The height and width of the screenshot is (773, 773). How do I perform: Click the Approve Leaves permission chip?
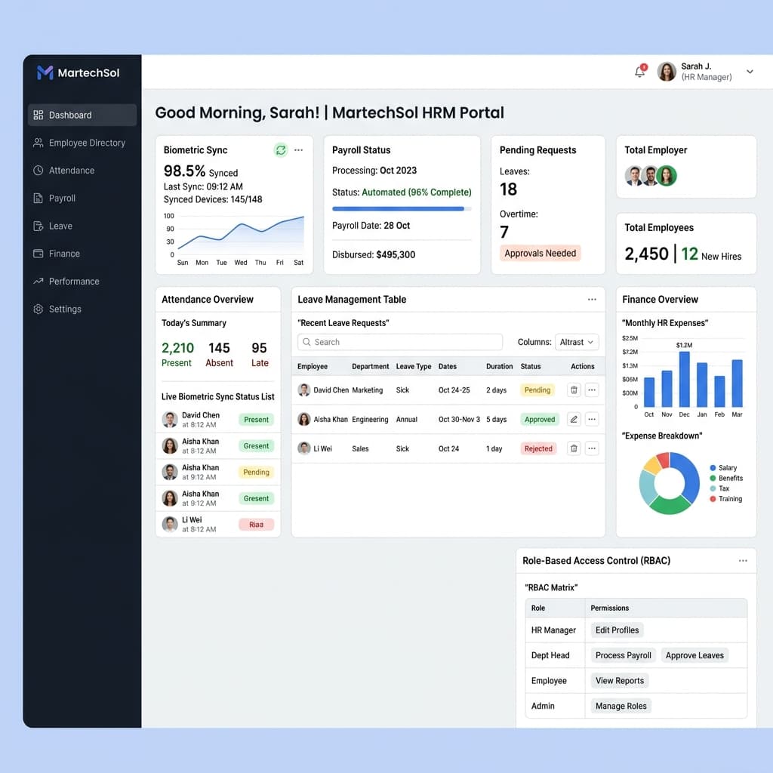pyautogui.click(x=694, y=655)
